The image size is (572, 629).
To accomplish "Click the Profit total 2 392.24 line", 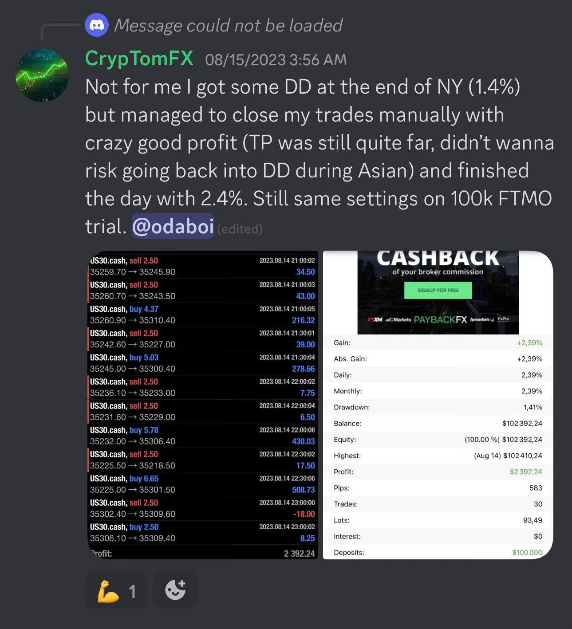I will coord(203,553).
